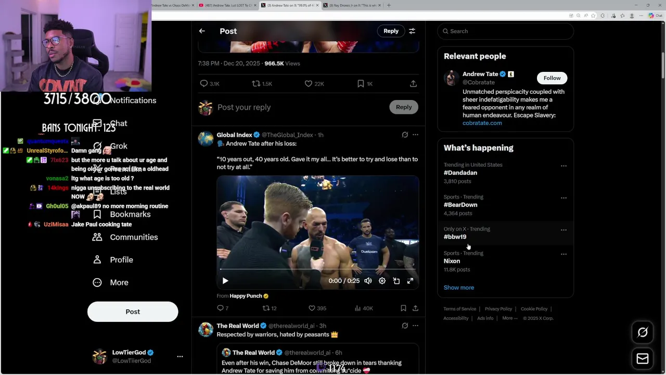Open Cookie Policy footer link
This screenshot has width=666, height=375.
[x=534, y=309]
